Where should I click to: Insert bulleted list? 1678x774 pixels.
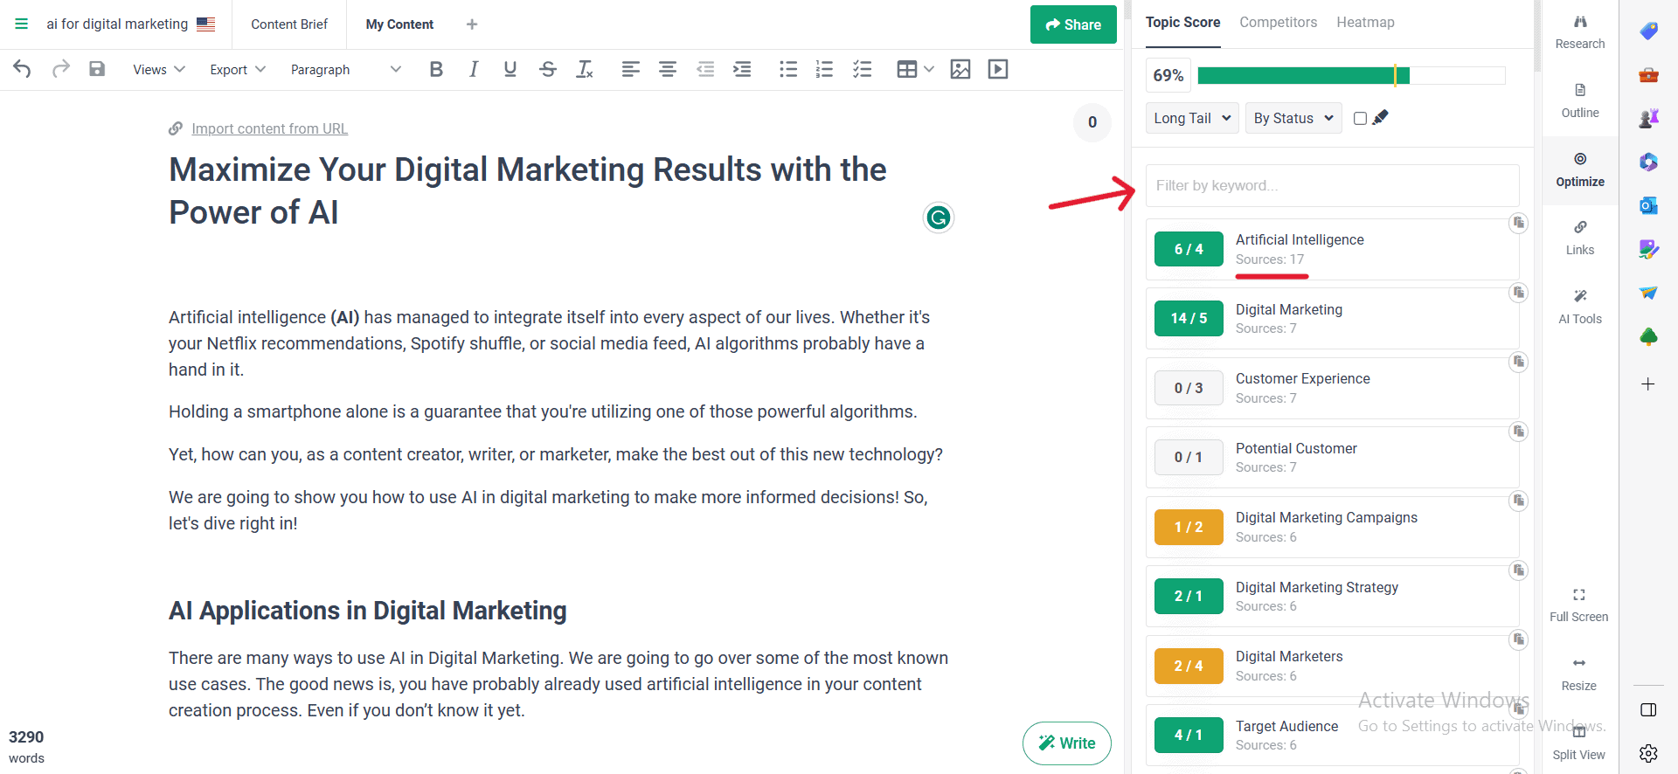point(788,69)
